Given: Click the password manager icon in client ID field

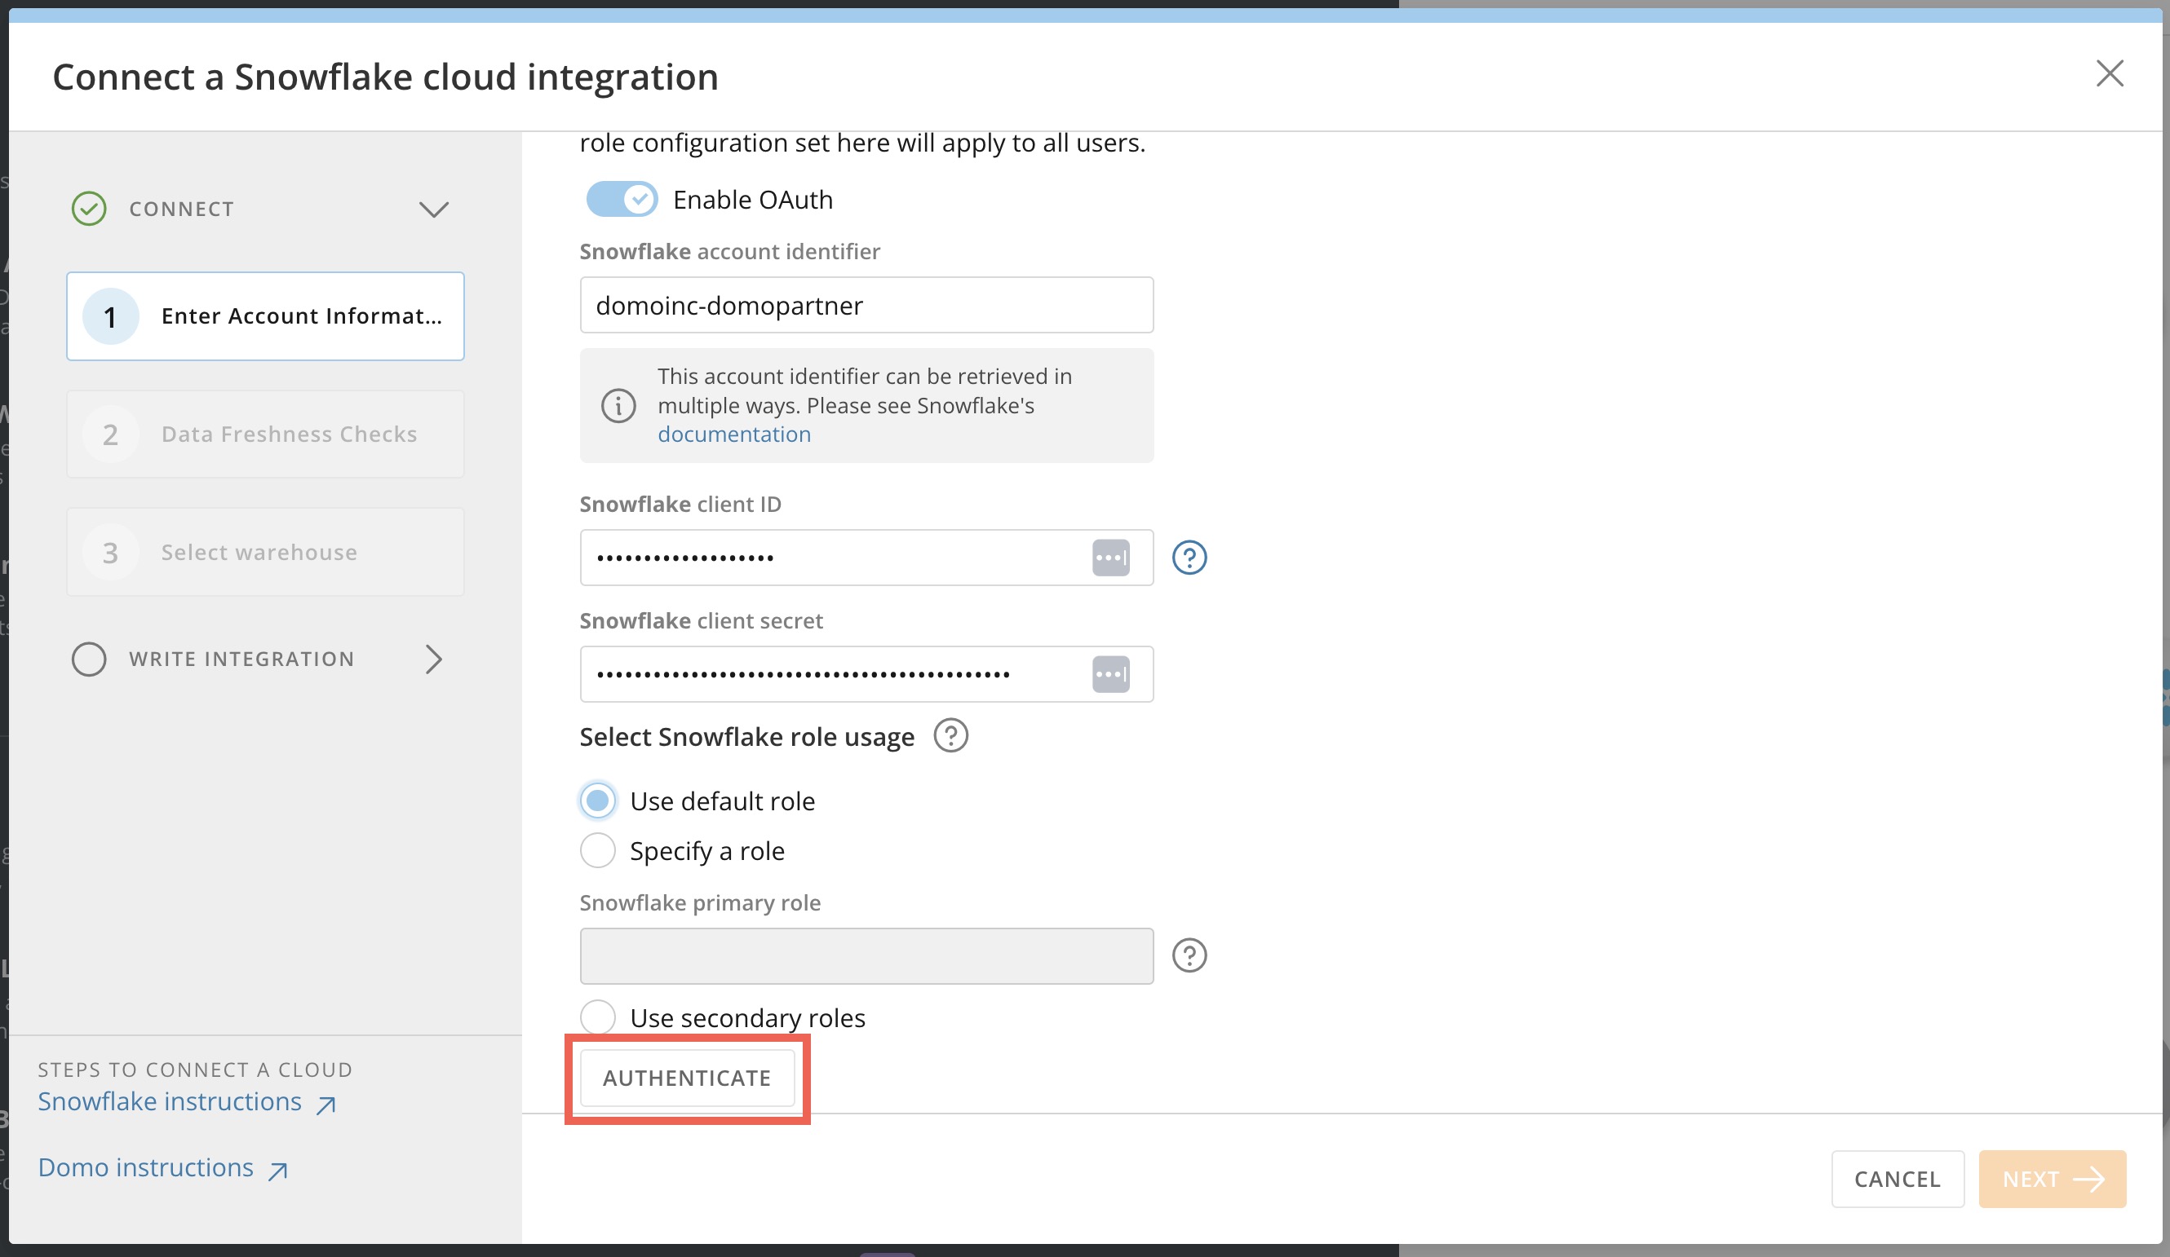Looking at the screenshot, I should [1111, 558].
